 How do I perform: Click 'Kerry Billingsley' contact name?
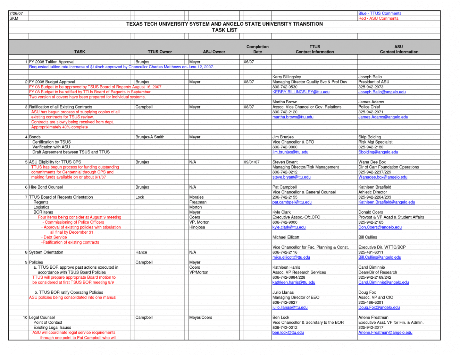point(287,77)
